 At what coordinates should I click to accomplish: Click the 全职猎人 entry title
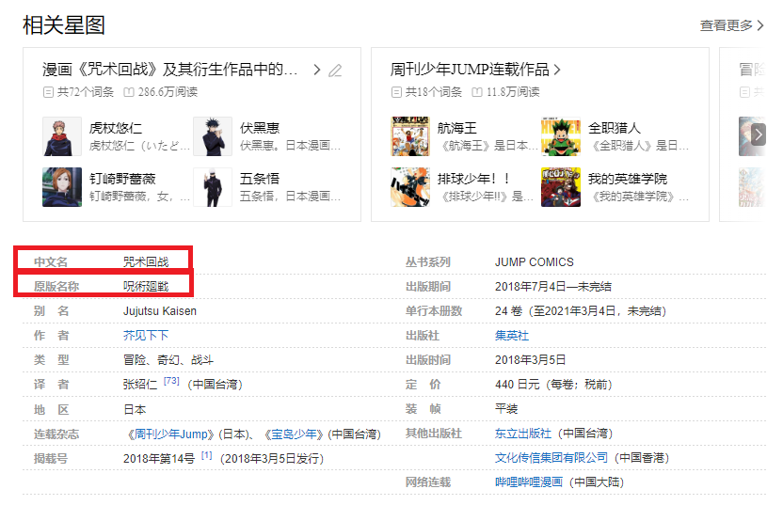[x=615, y=128]
